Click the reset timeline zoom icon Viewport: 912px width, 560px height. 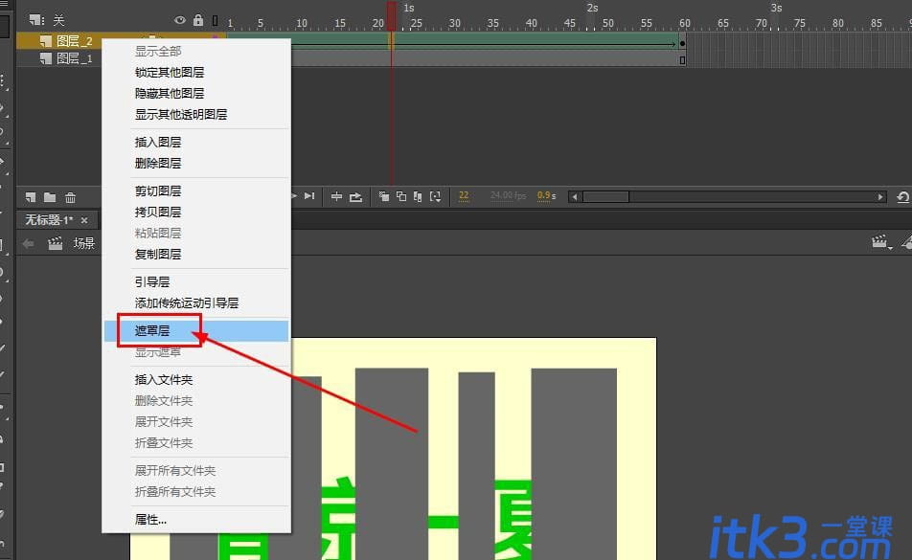[x=903, y=197]
